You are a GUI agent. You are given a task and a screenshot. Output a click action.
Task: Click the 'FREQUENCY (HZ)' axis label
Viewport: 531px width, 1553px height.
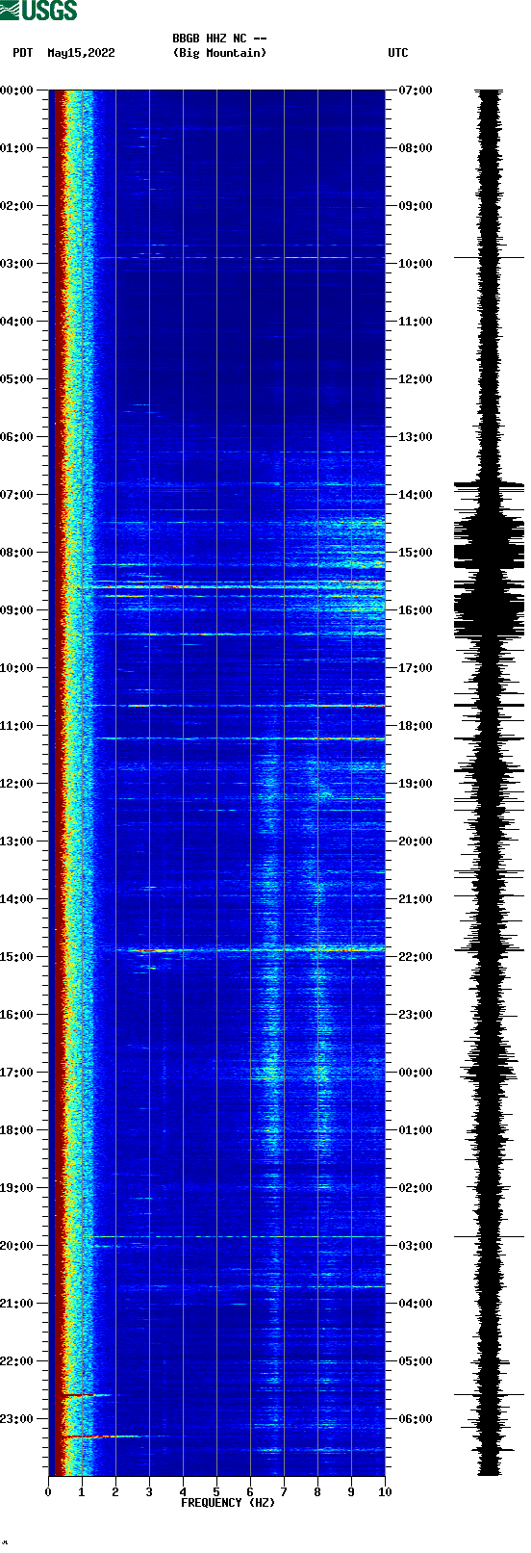click(x=228, y=1503)
